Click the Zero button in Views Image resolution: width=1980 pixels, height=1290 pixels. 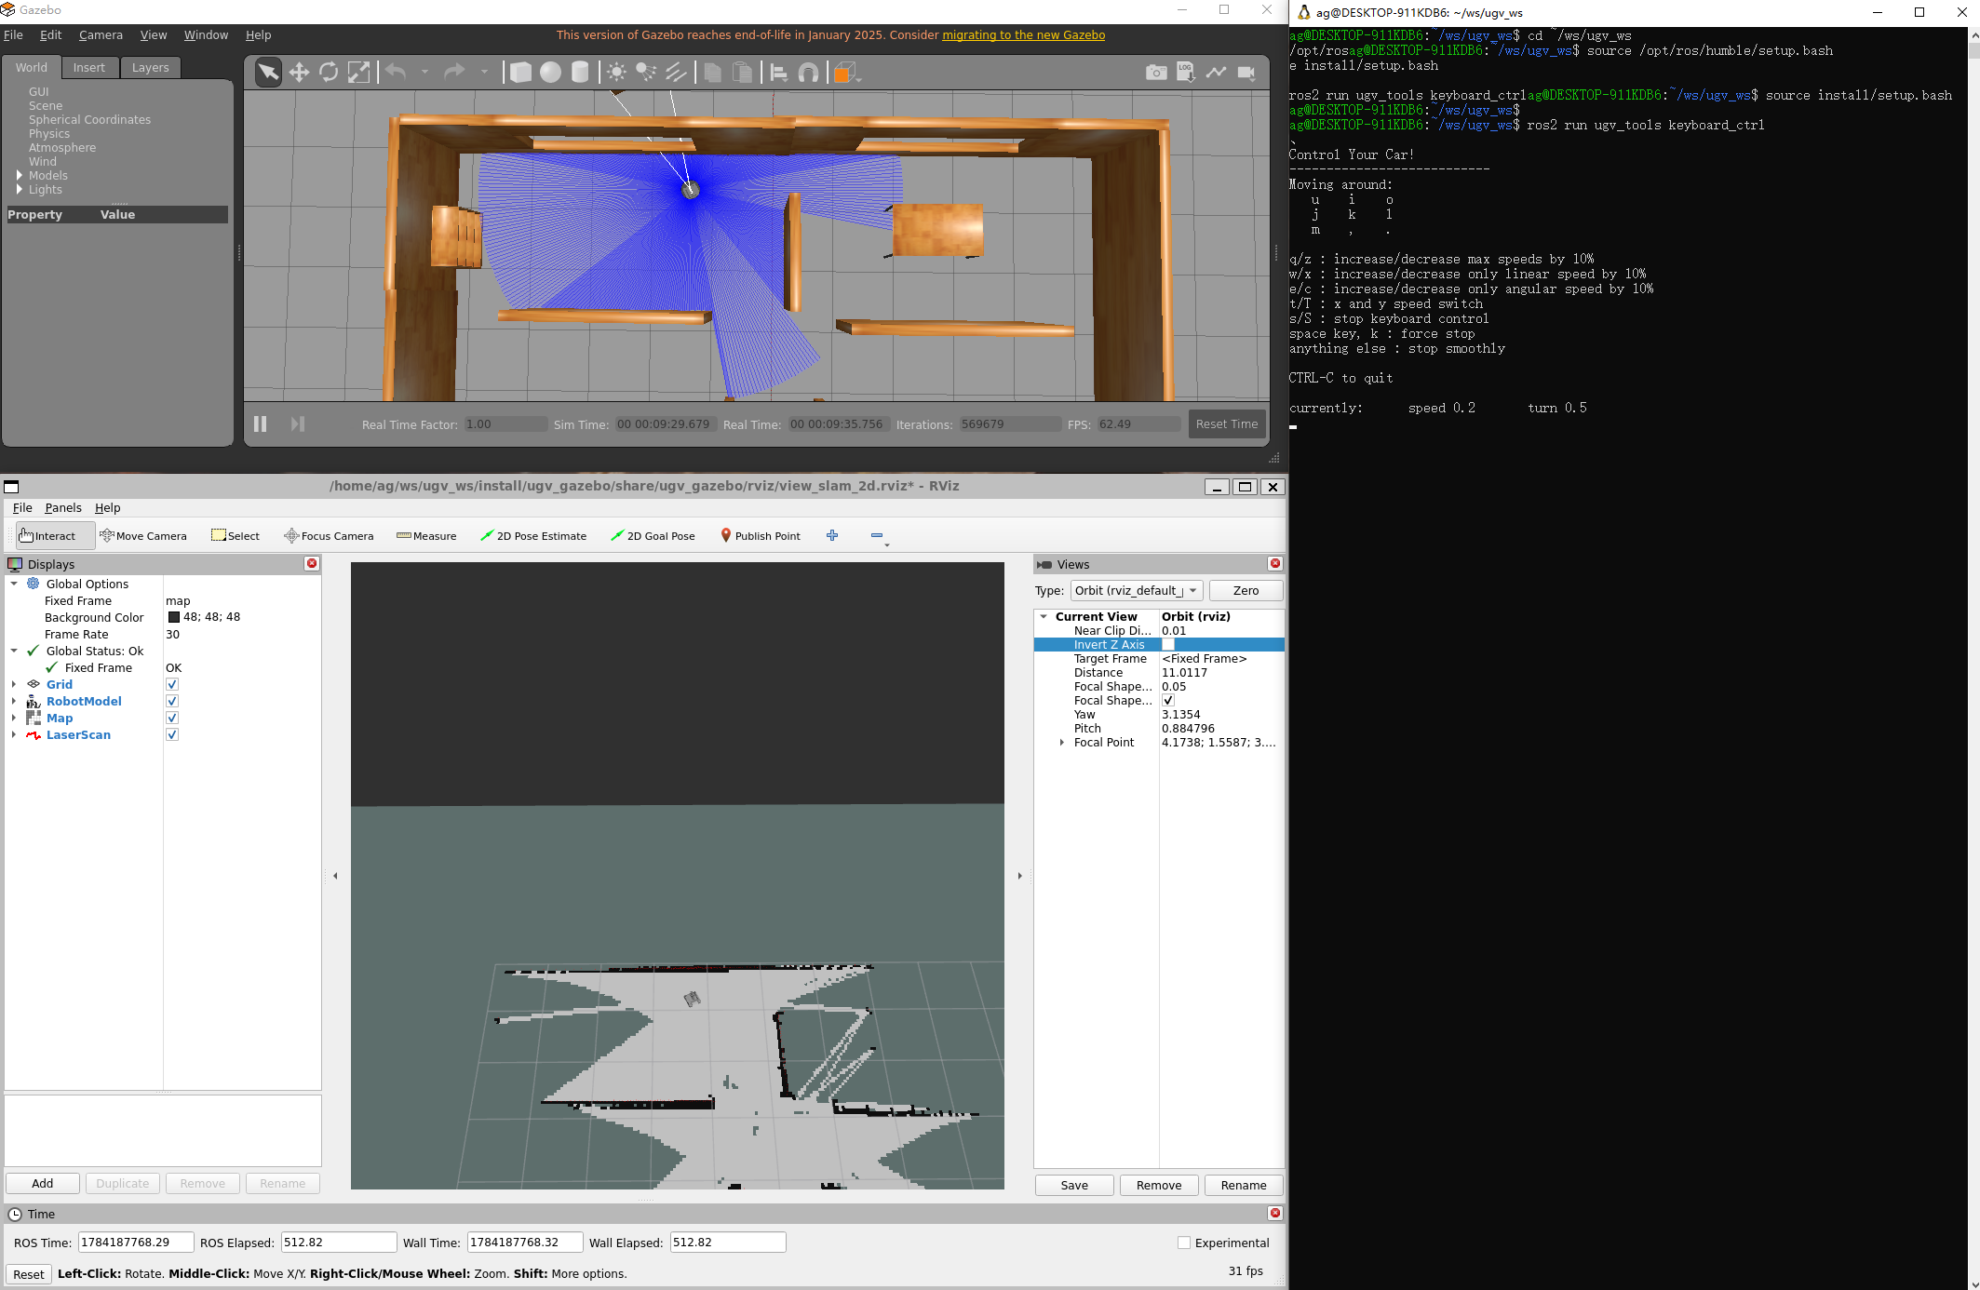coord(1246,590)
